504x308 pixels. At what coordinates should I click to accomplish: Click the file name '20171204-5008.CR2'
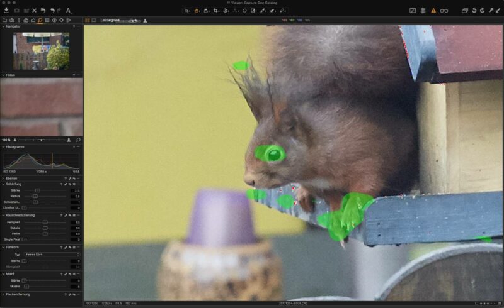click(x=293, y=303)
